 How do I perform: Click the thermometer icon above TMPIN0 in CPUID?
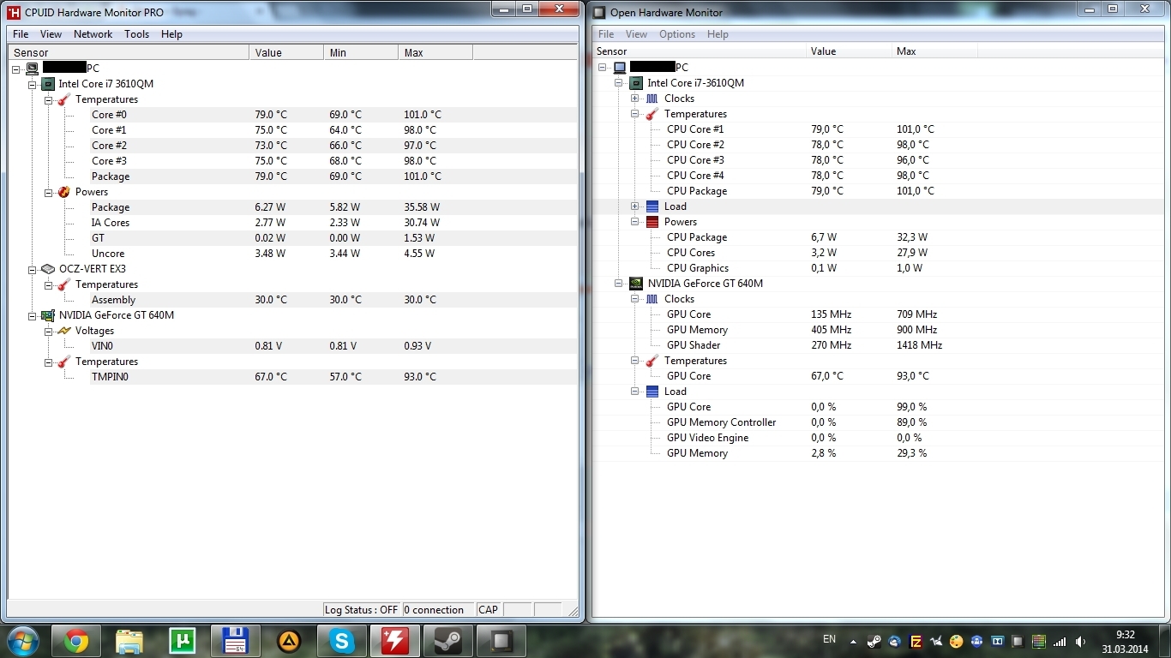coord(63,362)
